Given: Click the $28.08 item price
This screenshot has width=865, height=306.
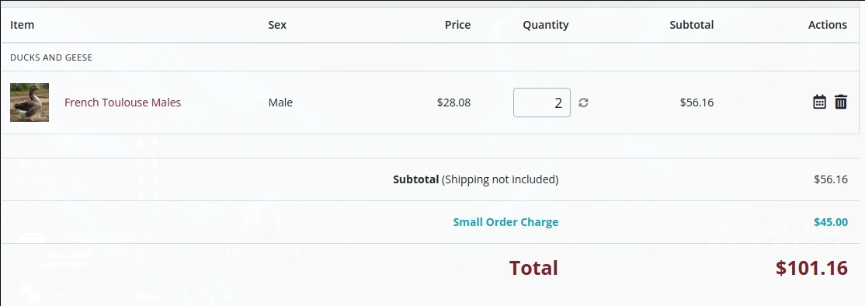Looking at the screenshot, I should (x=453, y=103).
